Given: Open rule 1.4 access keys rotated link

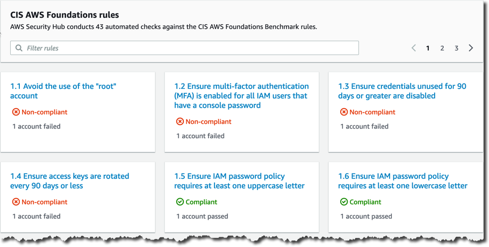Looking at the screenshot, I should (x=69, y=181).
